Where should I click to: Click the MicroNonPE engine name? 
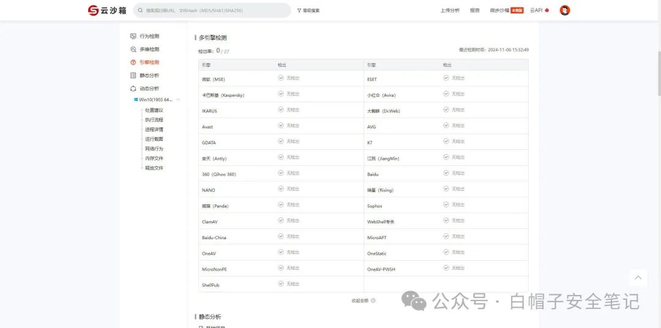[x=214, y=269]
